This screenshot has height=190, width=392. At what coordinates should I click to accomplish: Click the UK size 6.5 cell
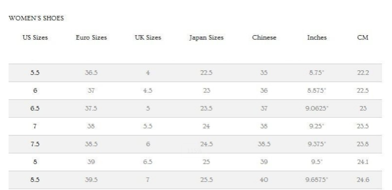point(148,162)
